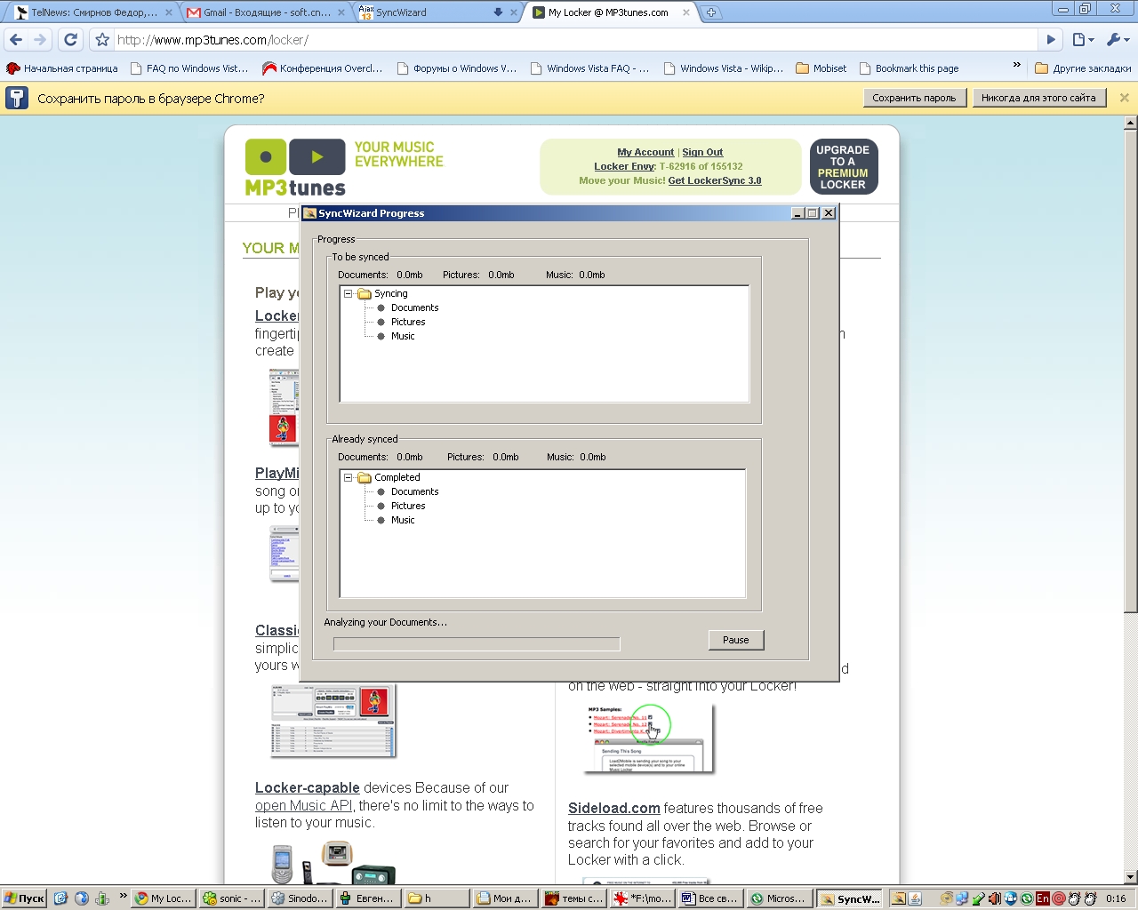Collapse the Syncing tree folder
The width and height of the screenshot is (1138, 910).
[x=349, y=294]
